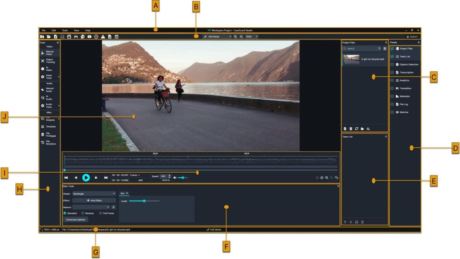Click the Advanced Options button
This screenshot has width=460, height=259.
point(75,220)
